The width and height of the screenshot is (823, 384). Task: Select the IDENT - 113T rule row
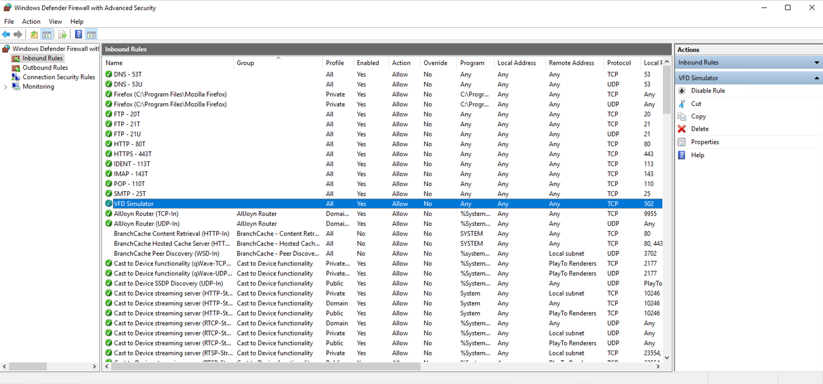(x=382, y=164)
